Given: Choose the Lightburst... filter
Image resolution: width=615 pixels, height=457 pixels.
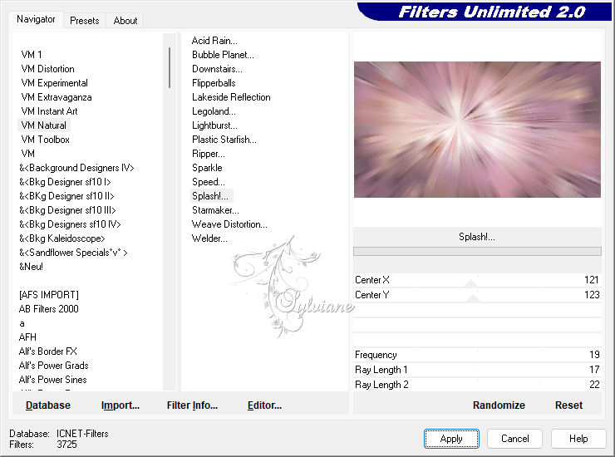Looking at the screenshot, I should coord(214,125).
